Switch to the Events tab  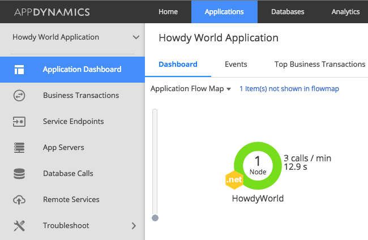click(x=236, y=65)
